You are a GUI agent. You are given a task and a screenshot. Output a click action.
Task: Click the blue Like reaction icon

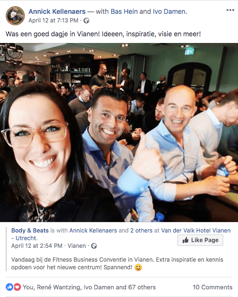[10, 287]
